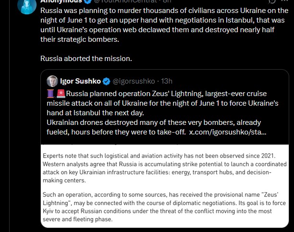Open the quoted article screenshot image

tap(165, 186)
